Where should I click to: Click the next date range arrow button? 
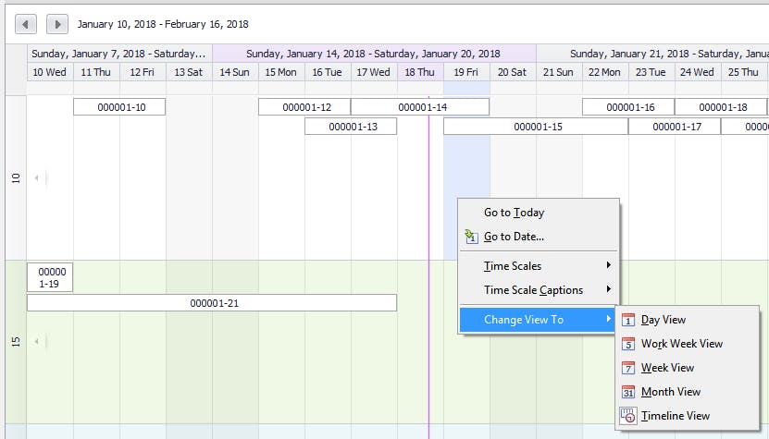point(57,24)
